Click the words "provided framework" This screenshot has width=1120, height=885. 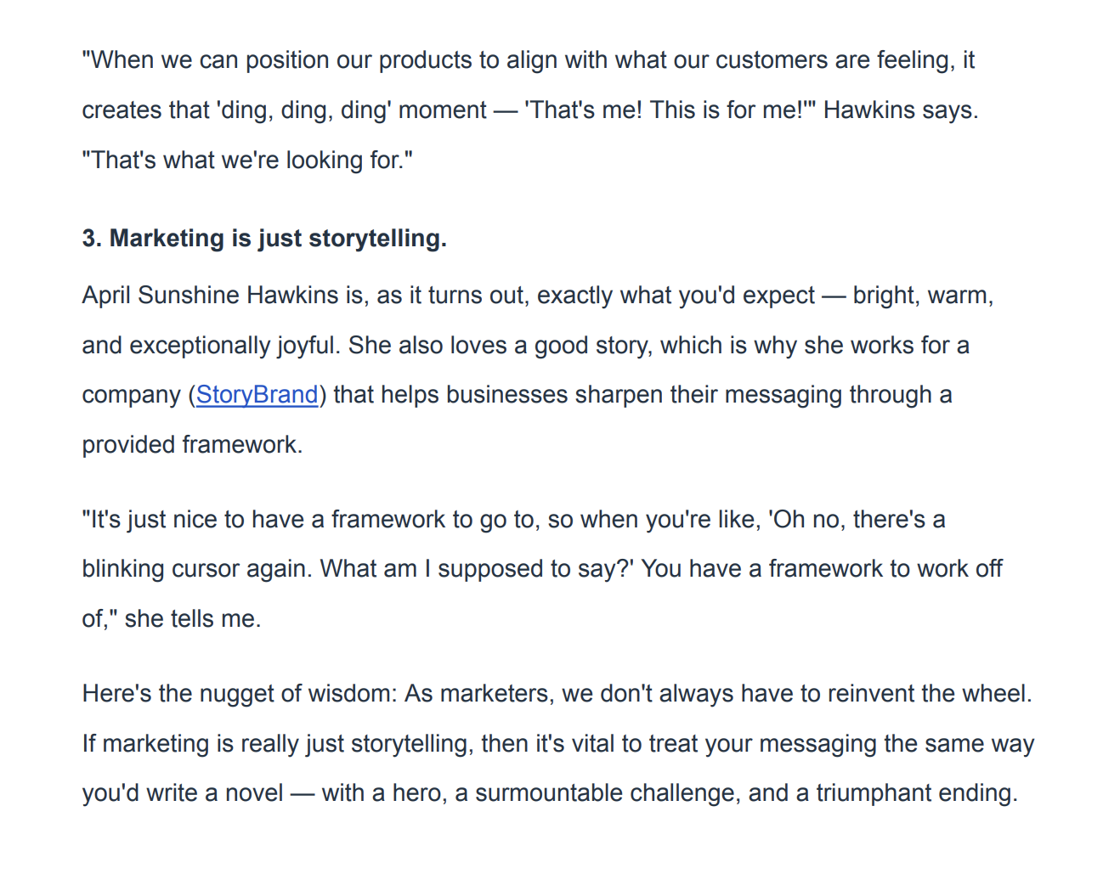click(190, 445)
